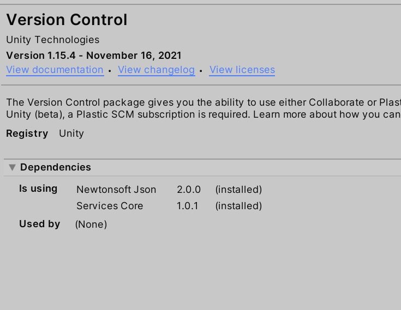Image resolution: width=401 pixels, height=310 pixels.
Task: Open the View documentation link
Action: 55,70
